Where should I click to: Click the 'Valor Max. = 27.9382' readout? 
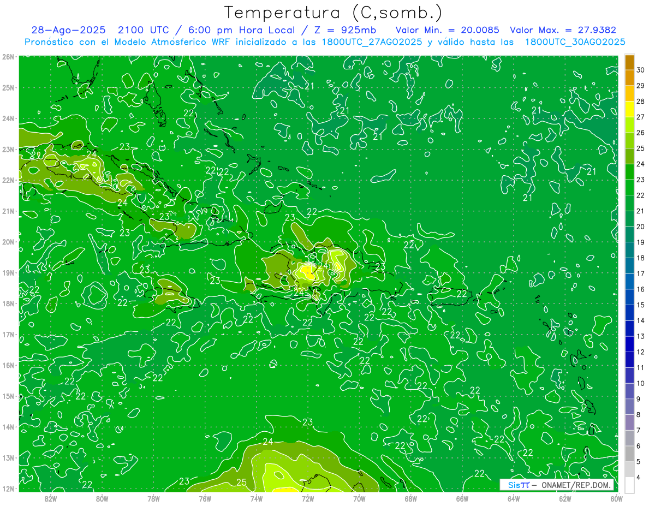pyautogui.click(x=563, y=31)
